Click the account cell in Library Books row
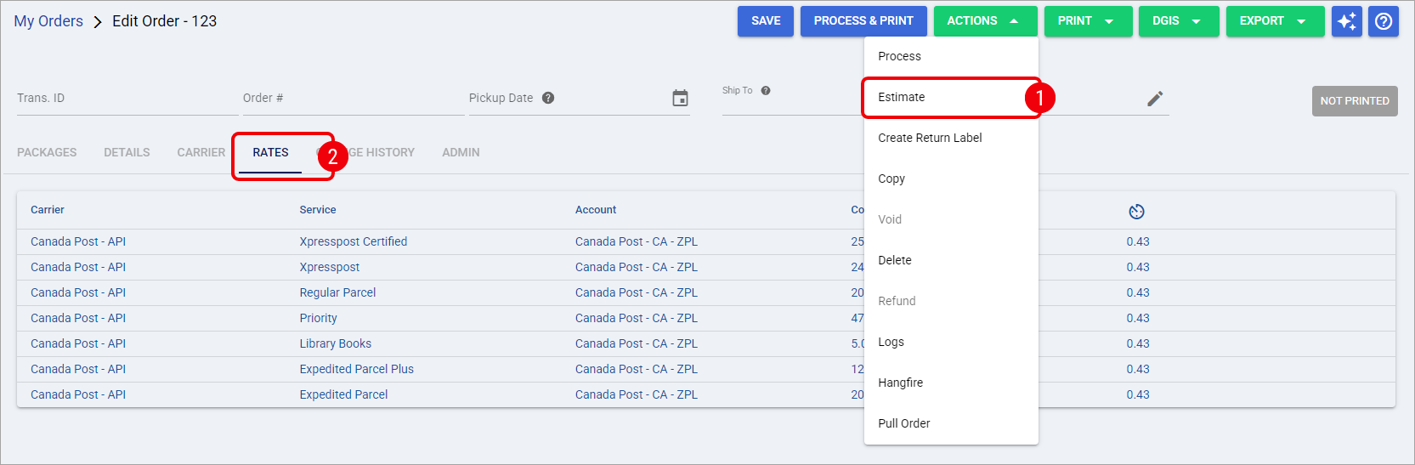The image size is (1415, 465). point(637,343)
